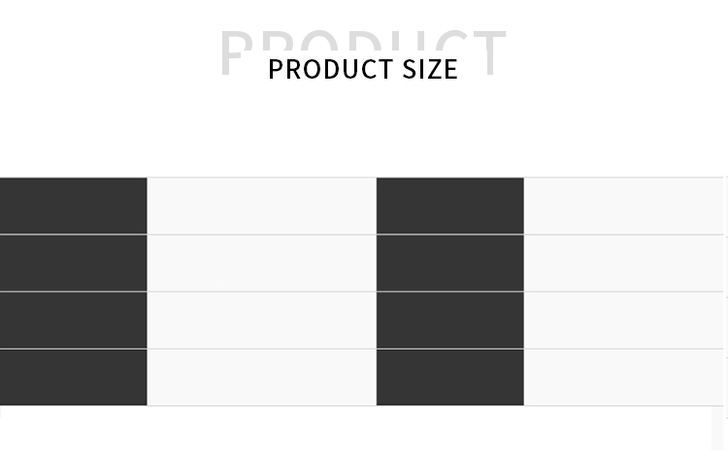Screen dimensions: 728x469
Task: Select third-row dark cell right of center
Action: pos(449,320)
